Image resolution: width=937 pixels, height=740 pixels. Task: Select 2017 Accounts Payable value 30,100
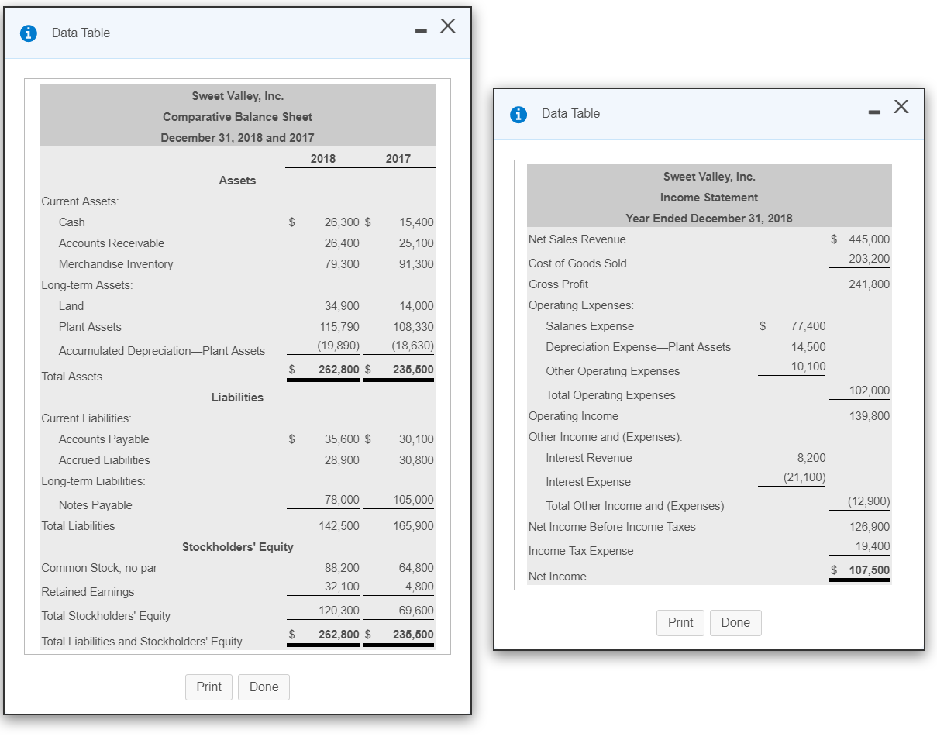click(x=416, y=439)
